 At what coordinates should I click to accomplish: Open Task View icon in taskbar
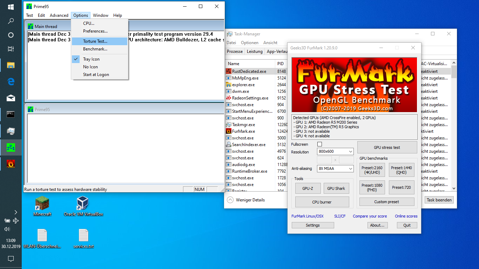[11, 49]
